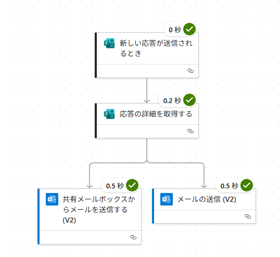
Task: Click green checkmark on 共有メールボックス card
Action: point(132,185)
